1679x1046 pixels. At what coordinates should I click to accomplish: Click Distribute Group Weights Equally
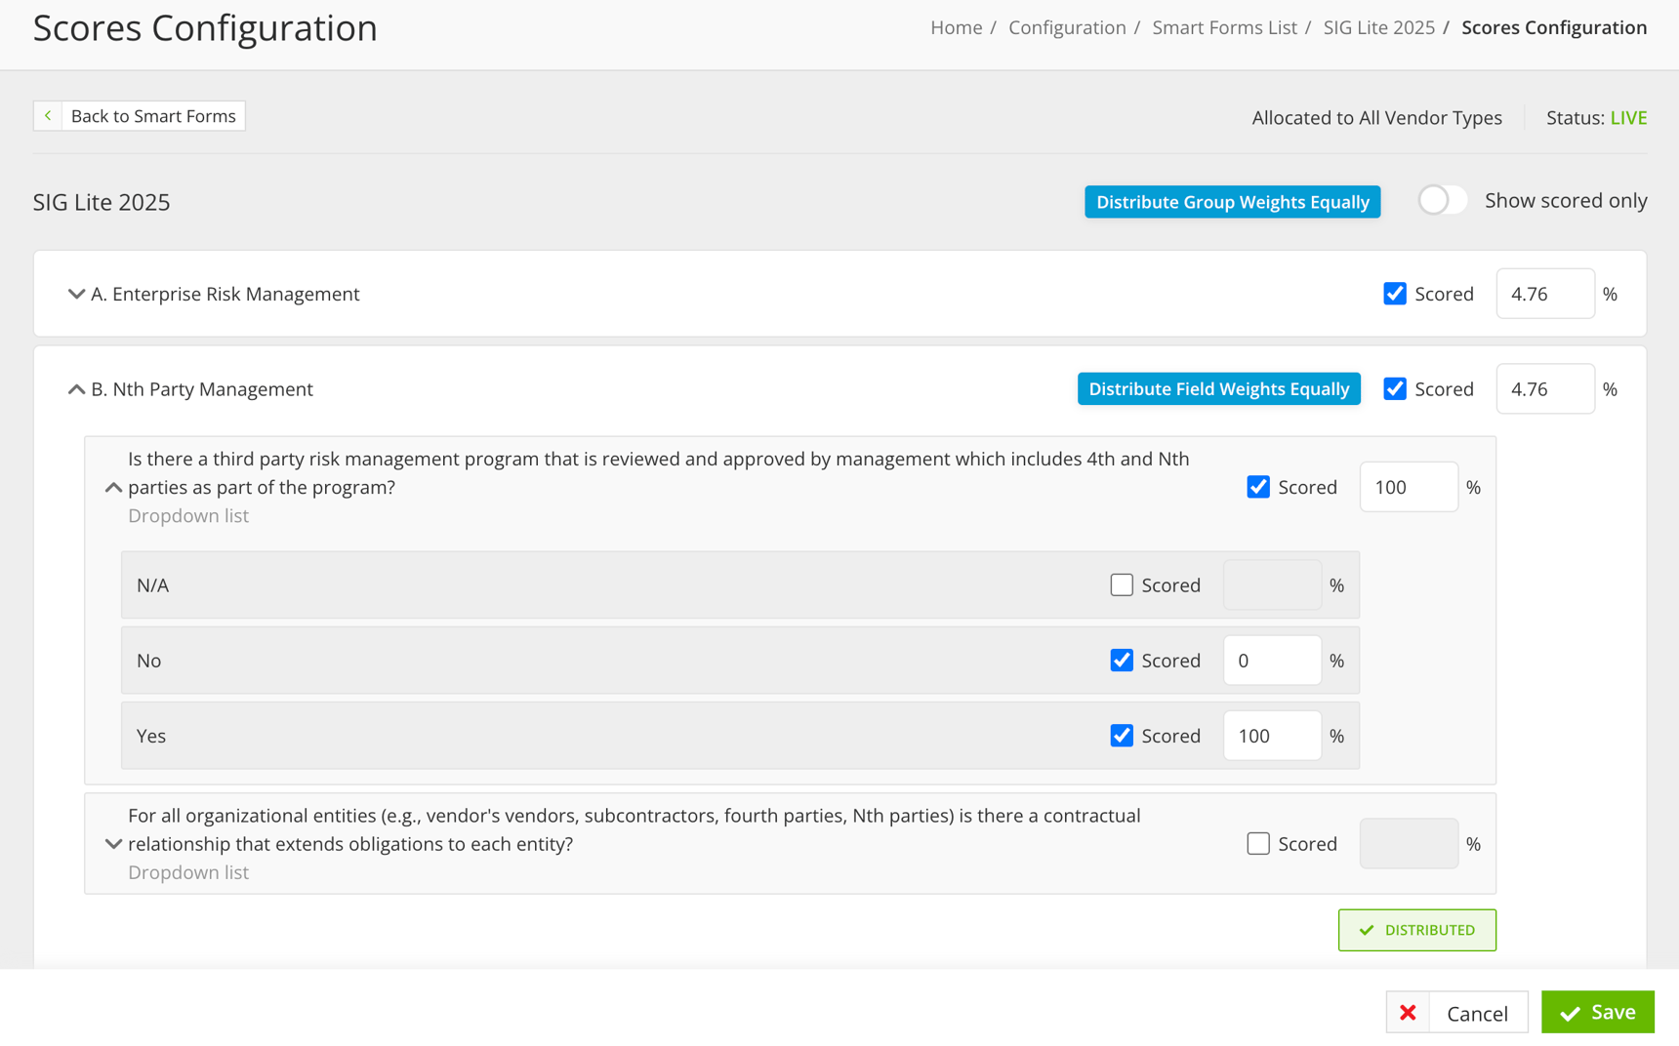click(1232, 202)
